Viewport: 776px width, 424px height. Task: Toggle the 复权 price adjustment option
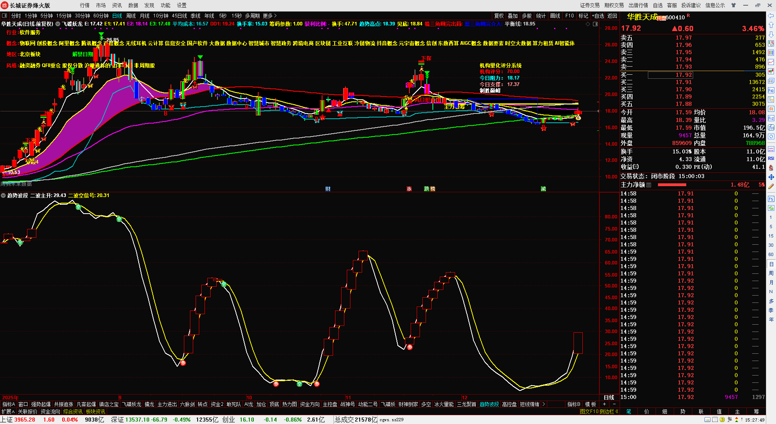(x=499, y=16)
